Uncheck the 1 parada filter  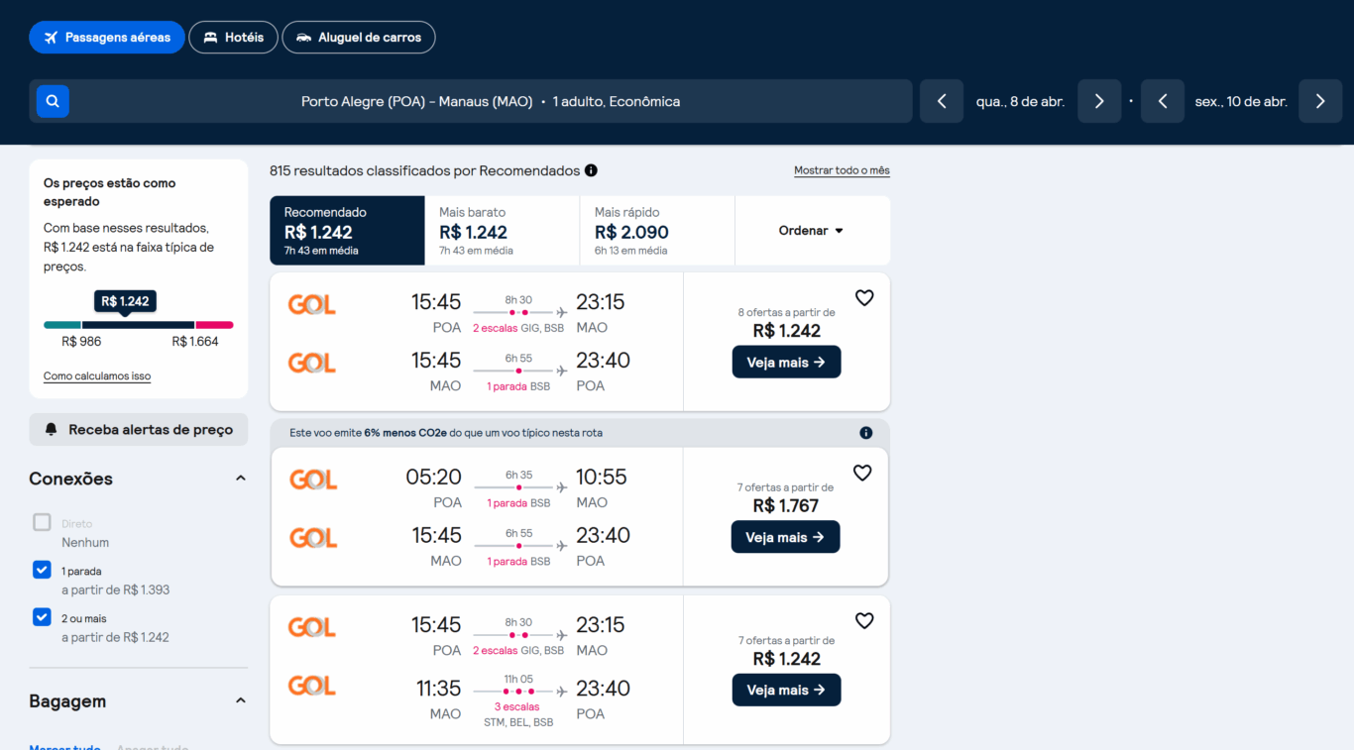point(42,570)
